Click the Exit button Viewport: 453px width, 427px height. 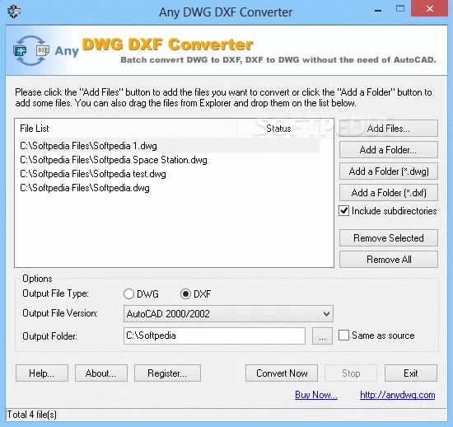coord(411,373)
